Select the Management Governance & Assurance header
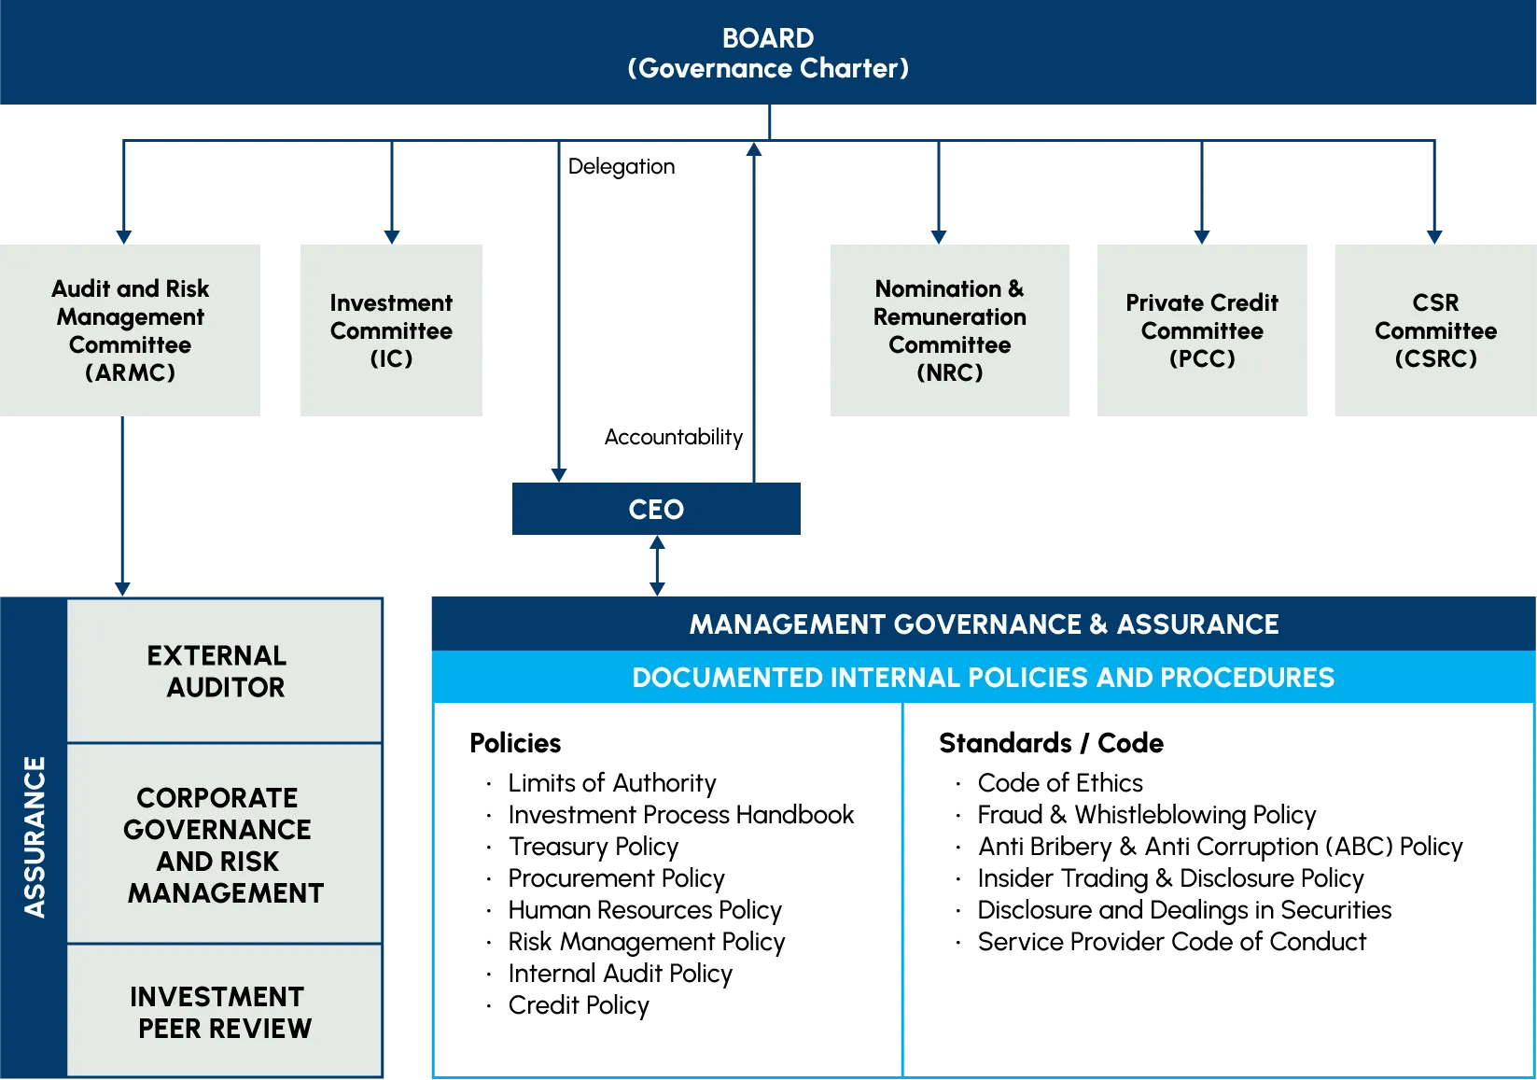The height and width of the screenshot is (1080, 1537). click(x=984, y=624)
